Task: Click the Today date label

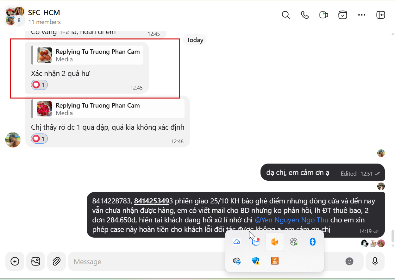Action: pyautogui.click(x=195, y=40)
